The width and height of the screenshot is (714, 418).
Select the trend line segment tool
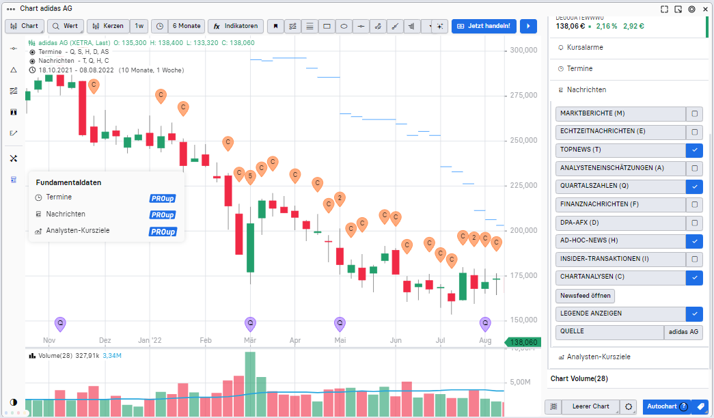click(x=395, y=27)
